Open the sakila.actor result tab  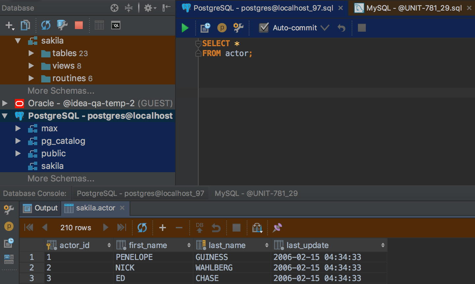pyautogui.click(x=95, y=208)
